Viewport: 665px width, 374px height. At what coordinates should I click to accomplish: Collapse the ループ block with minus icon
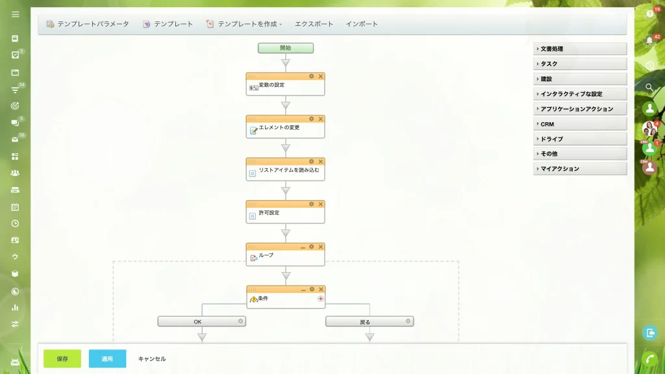coord(303,247)
